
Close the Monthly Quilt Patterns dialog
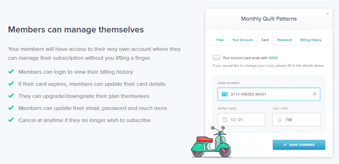coord(327,14)
